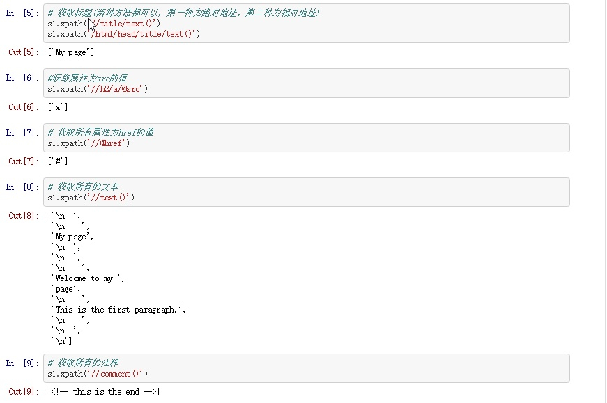Screen dimensions: 607x403
Task: Click the ['x'] output text
Action: (58, 106)
